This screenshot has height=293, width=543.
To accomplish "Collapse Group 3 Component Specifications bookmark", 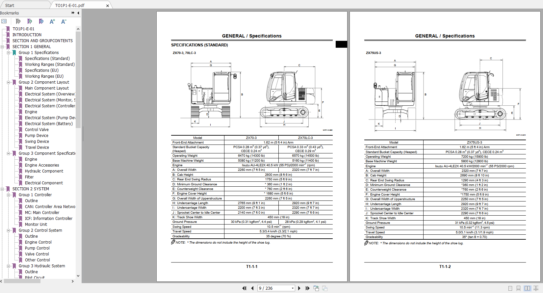I will 9,153.
